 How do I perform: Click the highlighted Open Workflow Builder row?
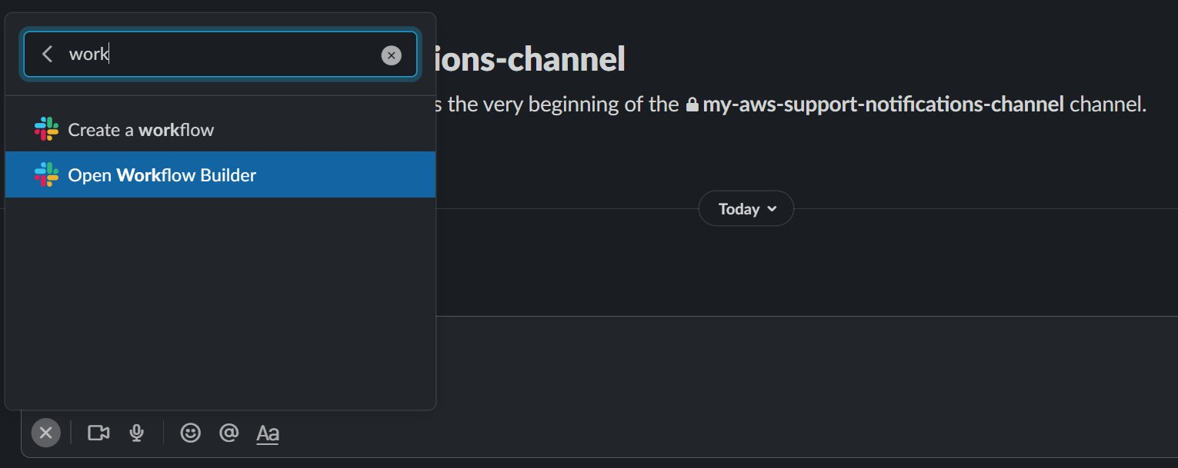pos(221,174)
